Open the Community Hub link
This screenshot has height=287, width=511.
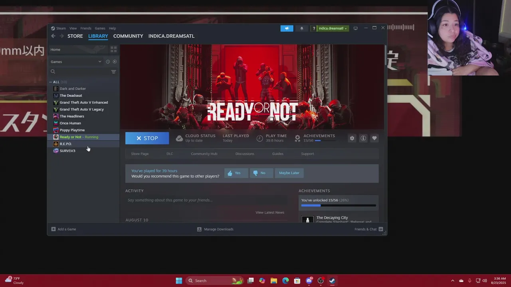tap(204, 154)
